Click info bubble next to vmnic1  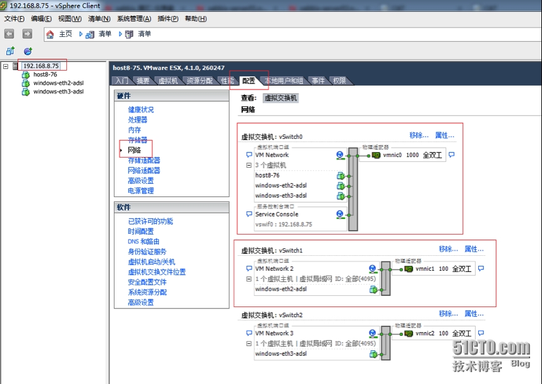tap(481, 268)
